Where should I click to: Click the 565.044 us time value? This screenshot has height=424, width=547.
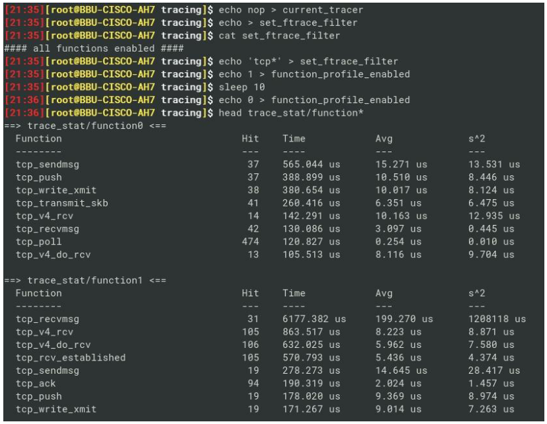click(x=311, y=165)
